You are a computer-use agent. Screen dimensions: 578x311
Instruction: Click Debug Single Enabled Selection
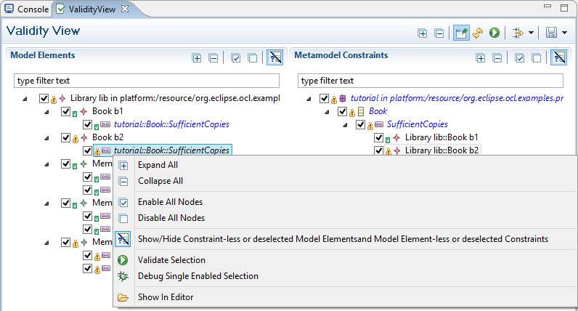[198, 276]
